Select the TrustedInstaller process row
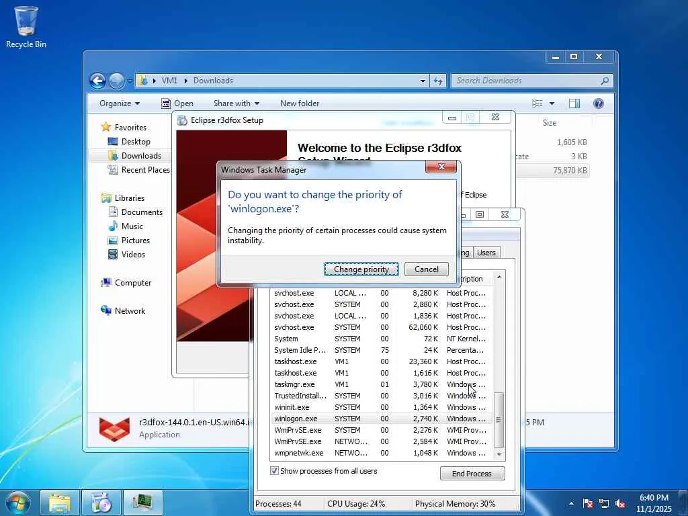Screen dimensions: 688x516 [382, 396]
